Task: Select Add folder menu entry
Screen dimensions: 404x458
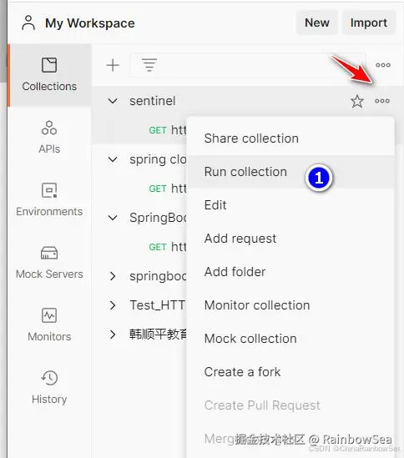Action: pyautogui.click(x=290, y=272)
